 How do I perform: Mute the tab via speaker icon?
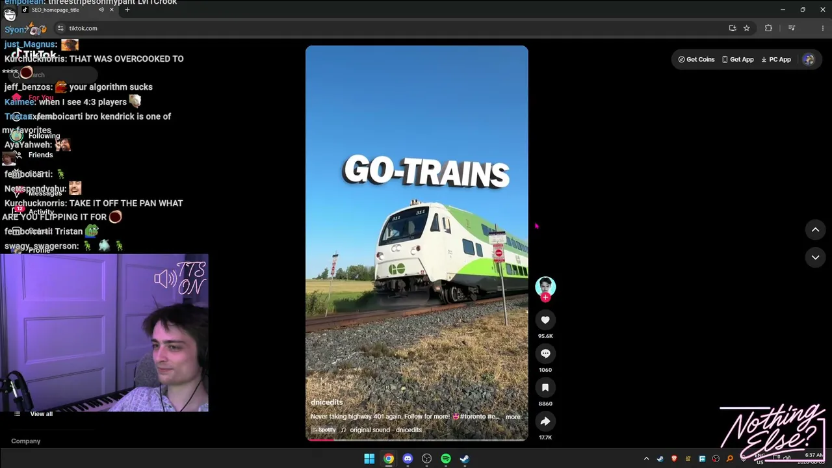tap(101, 10)
